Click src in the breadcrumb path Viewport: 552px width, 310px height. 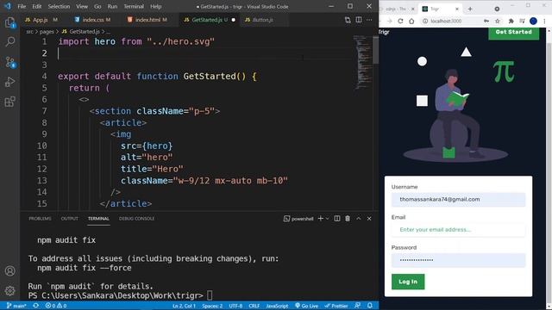coord(29,32)
